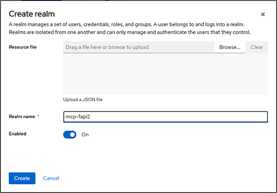The image size is (277, 193).
Task: Click the 'Upload a JSON file' helper text
Action: tap(83, 100)
